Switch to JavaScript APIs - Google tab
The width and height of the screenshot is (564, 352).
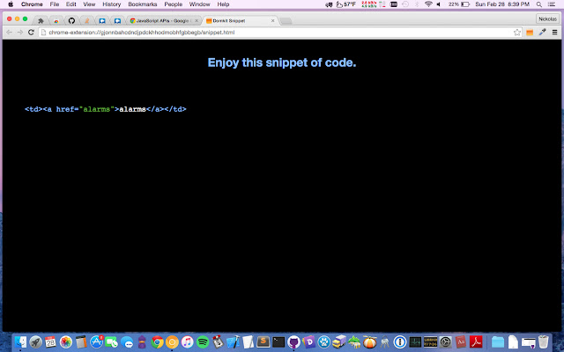(x=162, y=21)
